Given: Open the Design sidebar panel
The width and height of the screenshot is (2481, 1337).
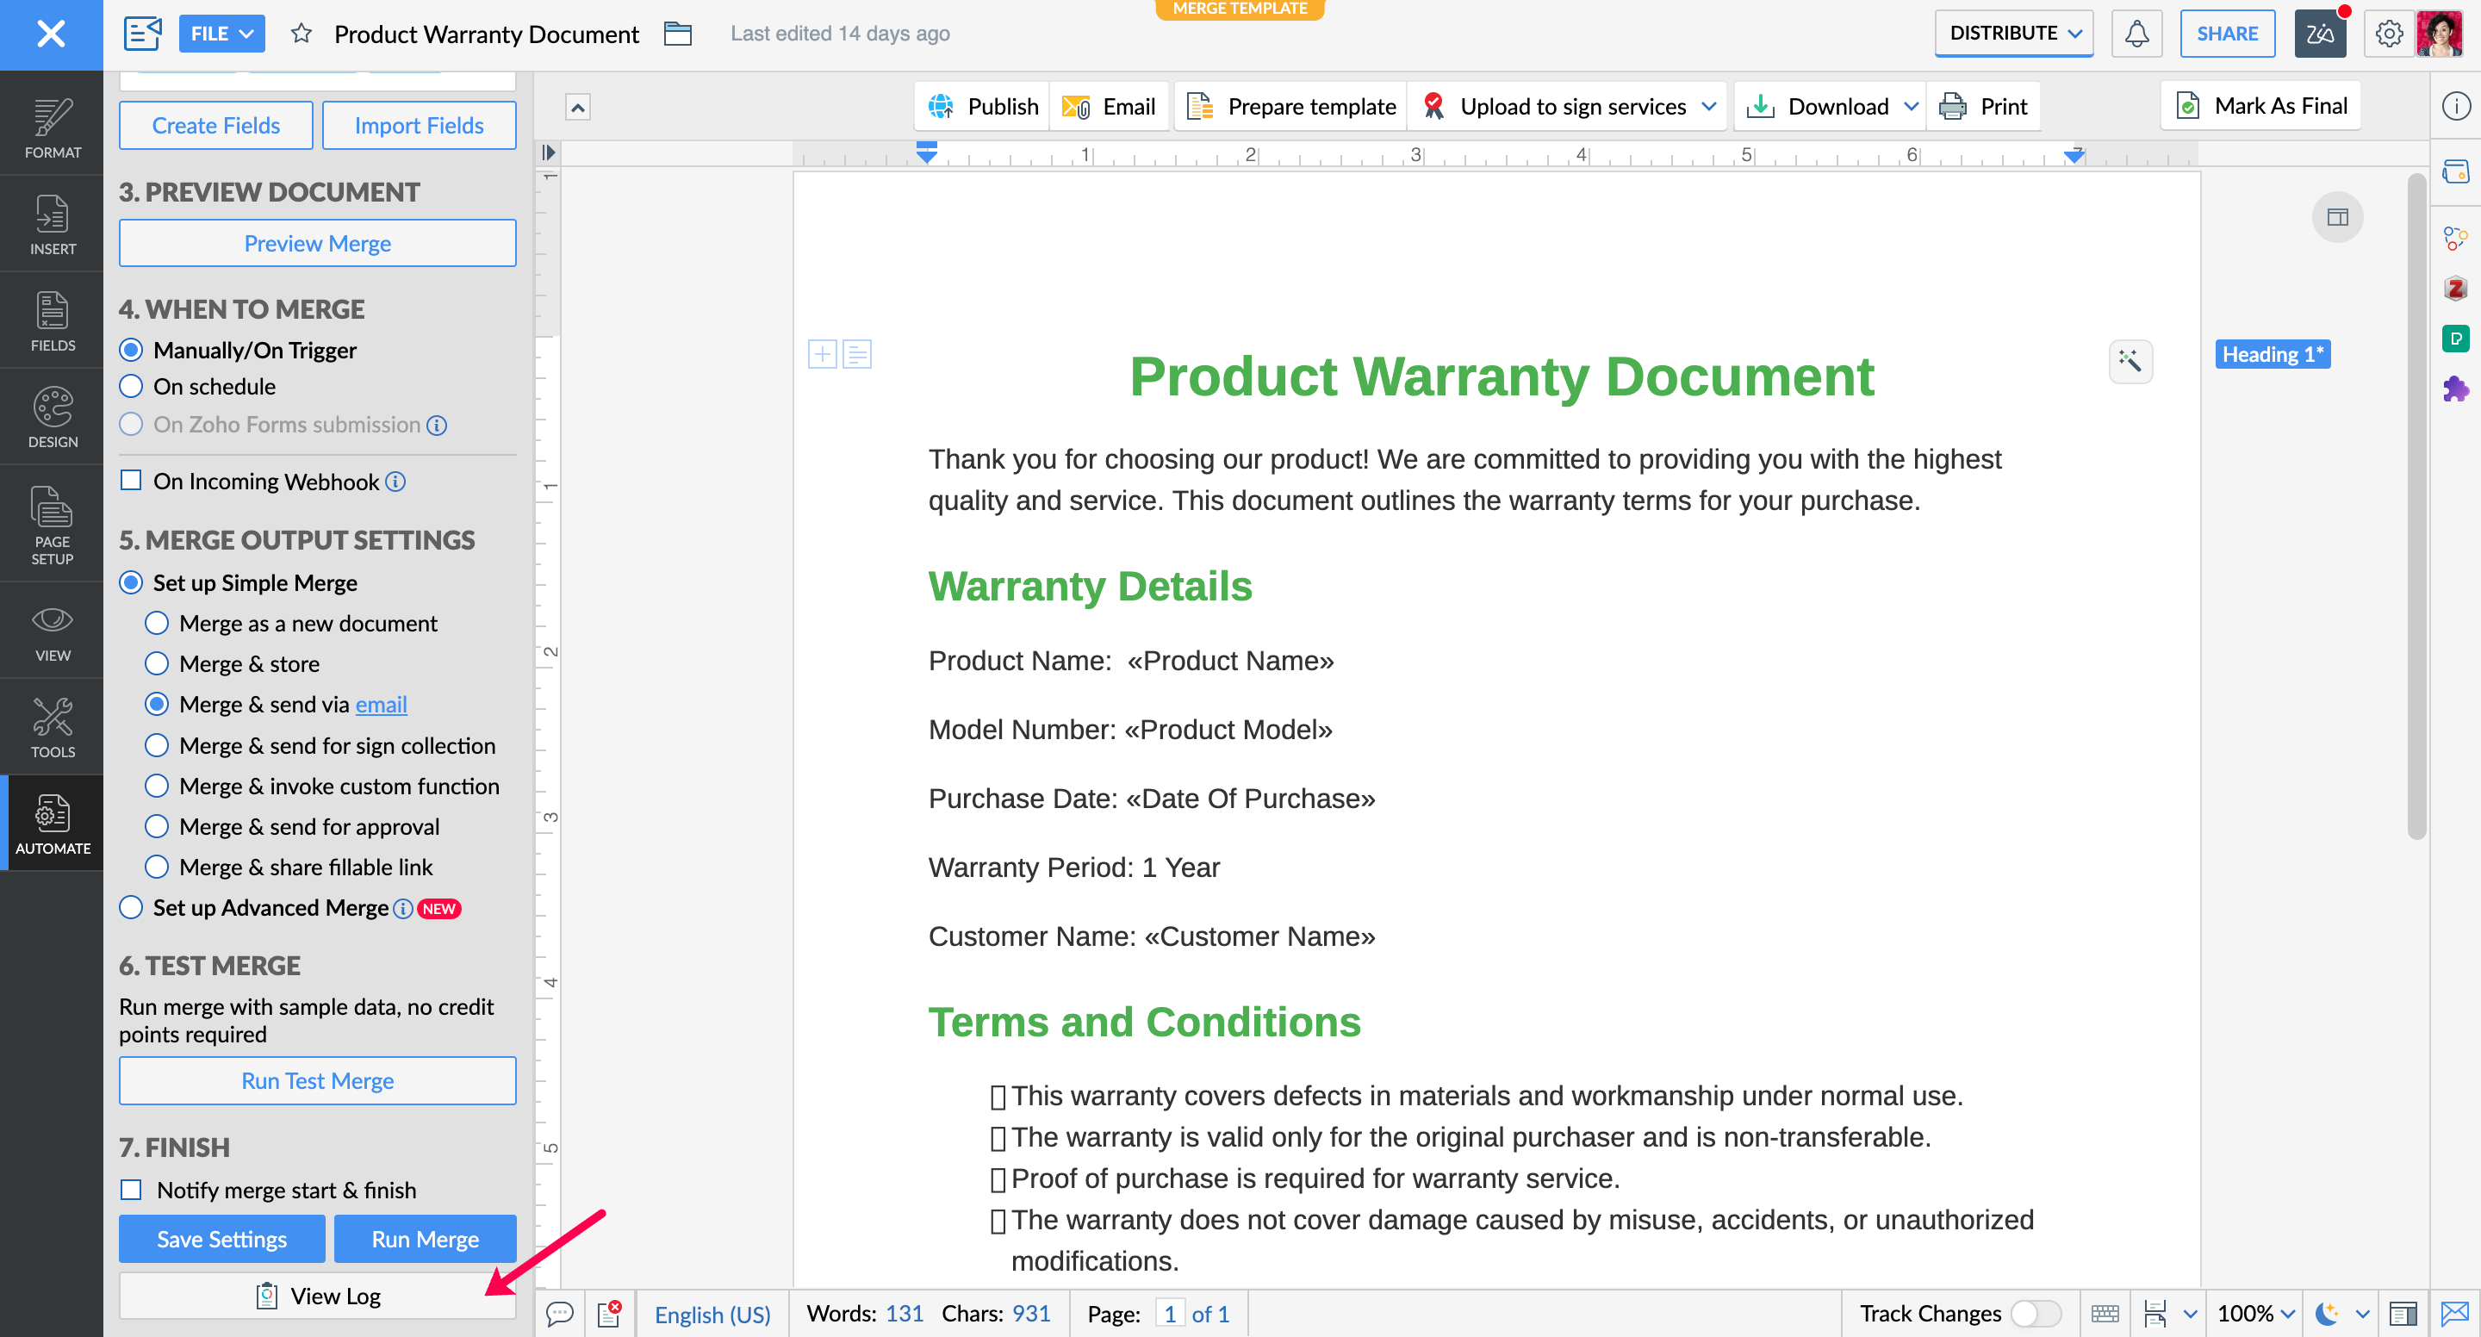Looking at the screenshot, I should (52, 417).
